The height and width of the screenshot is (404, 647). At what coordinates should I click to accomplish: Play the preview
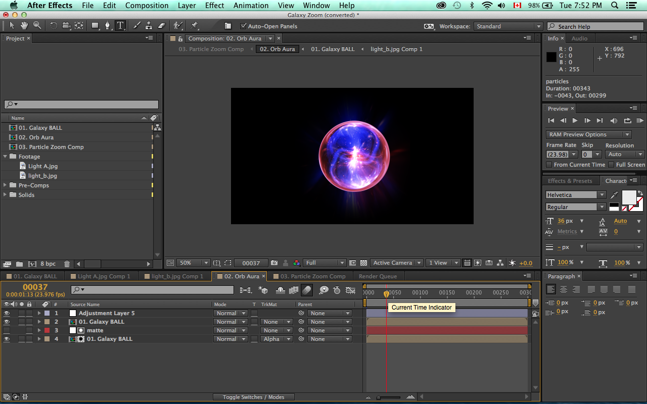tap(575, 121)
